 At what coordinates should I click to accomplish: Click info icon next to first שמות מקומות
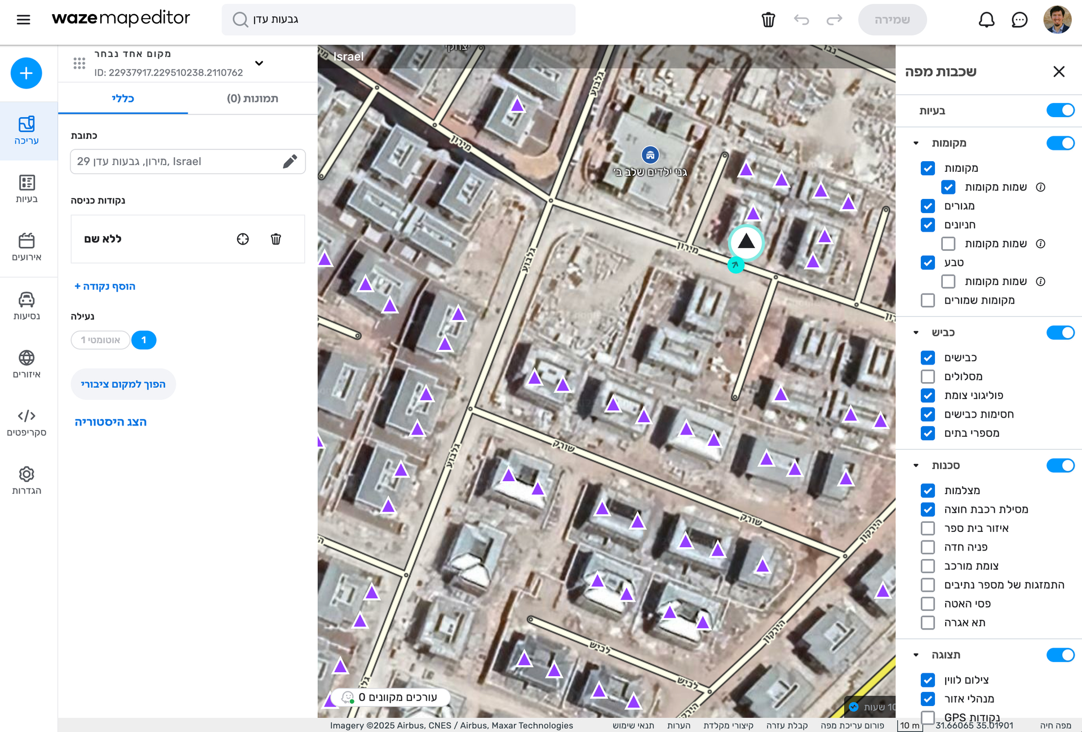coord(1041,187)
